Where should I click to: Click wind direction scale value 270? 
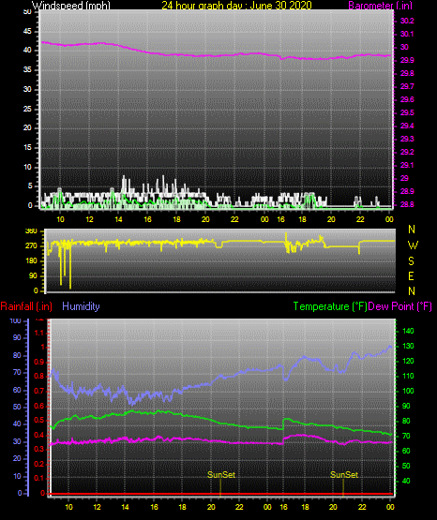[31, 246]
